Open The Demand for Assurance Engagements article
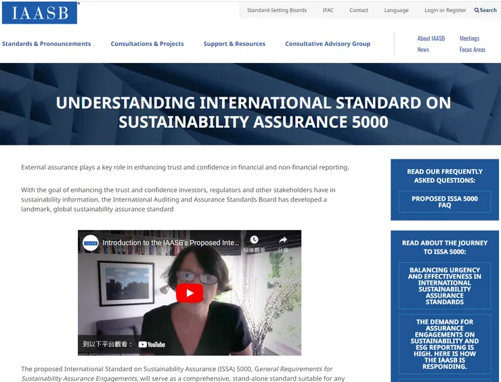This screenshot has height=382, width=501. point(445,344)
